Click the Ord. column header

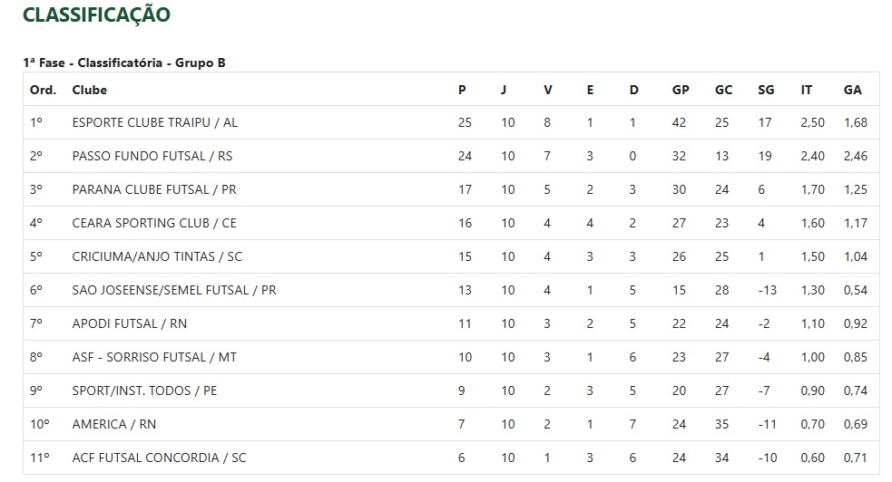pyautogui.click(x=44, y=90)
